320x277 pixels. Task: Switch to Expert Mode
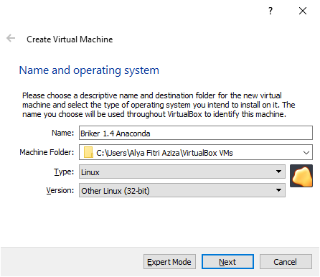point(169,262)
